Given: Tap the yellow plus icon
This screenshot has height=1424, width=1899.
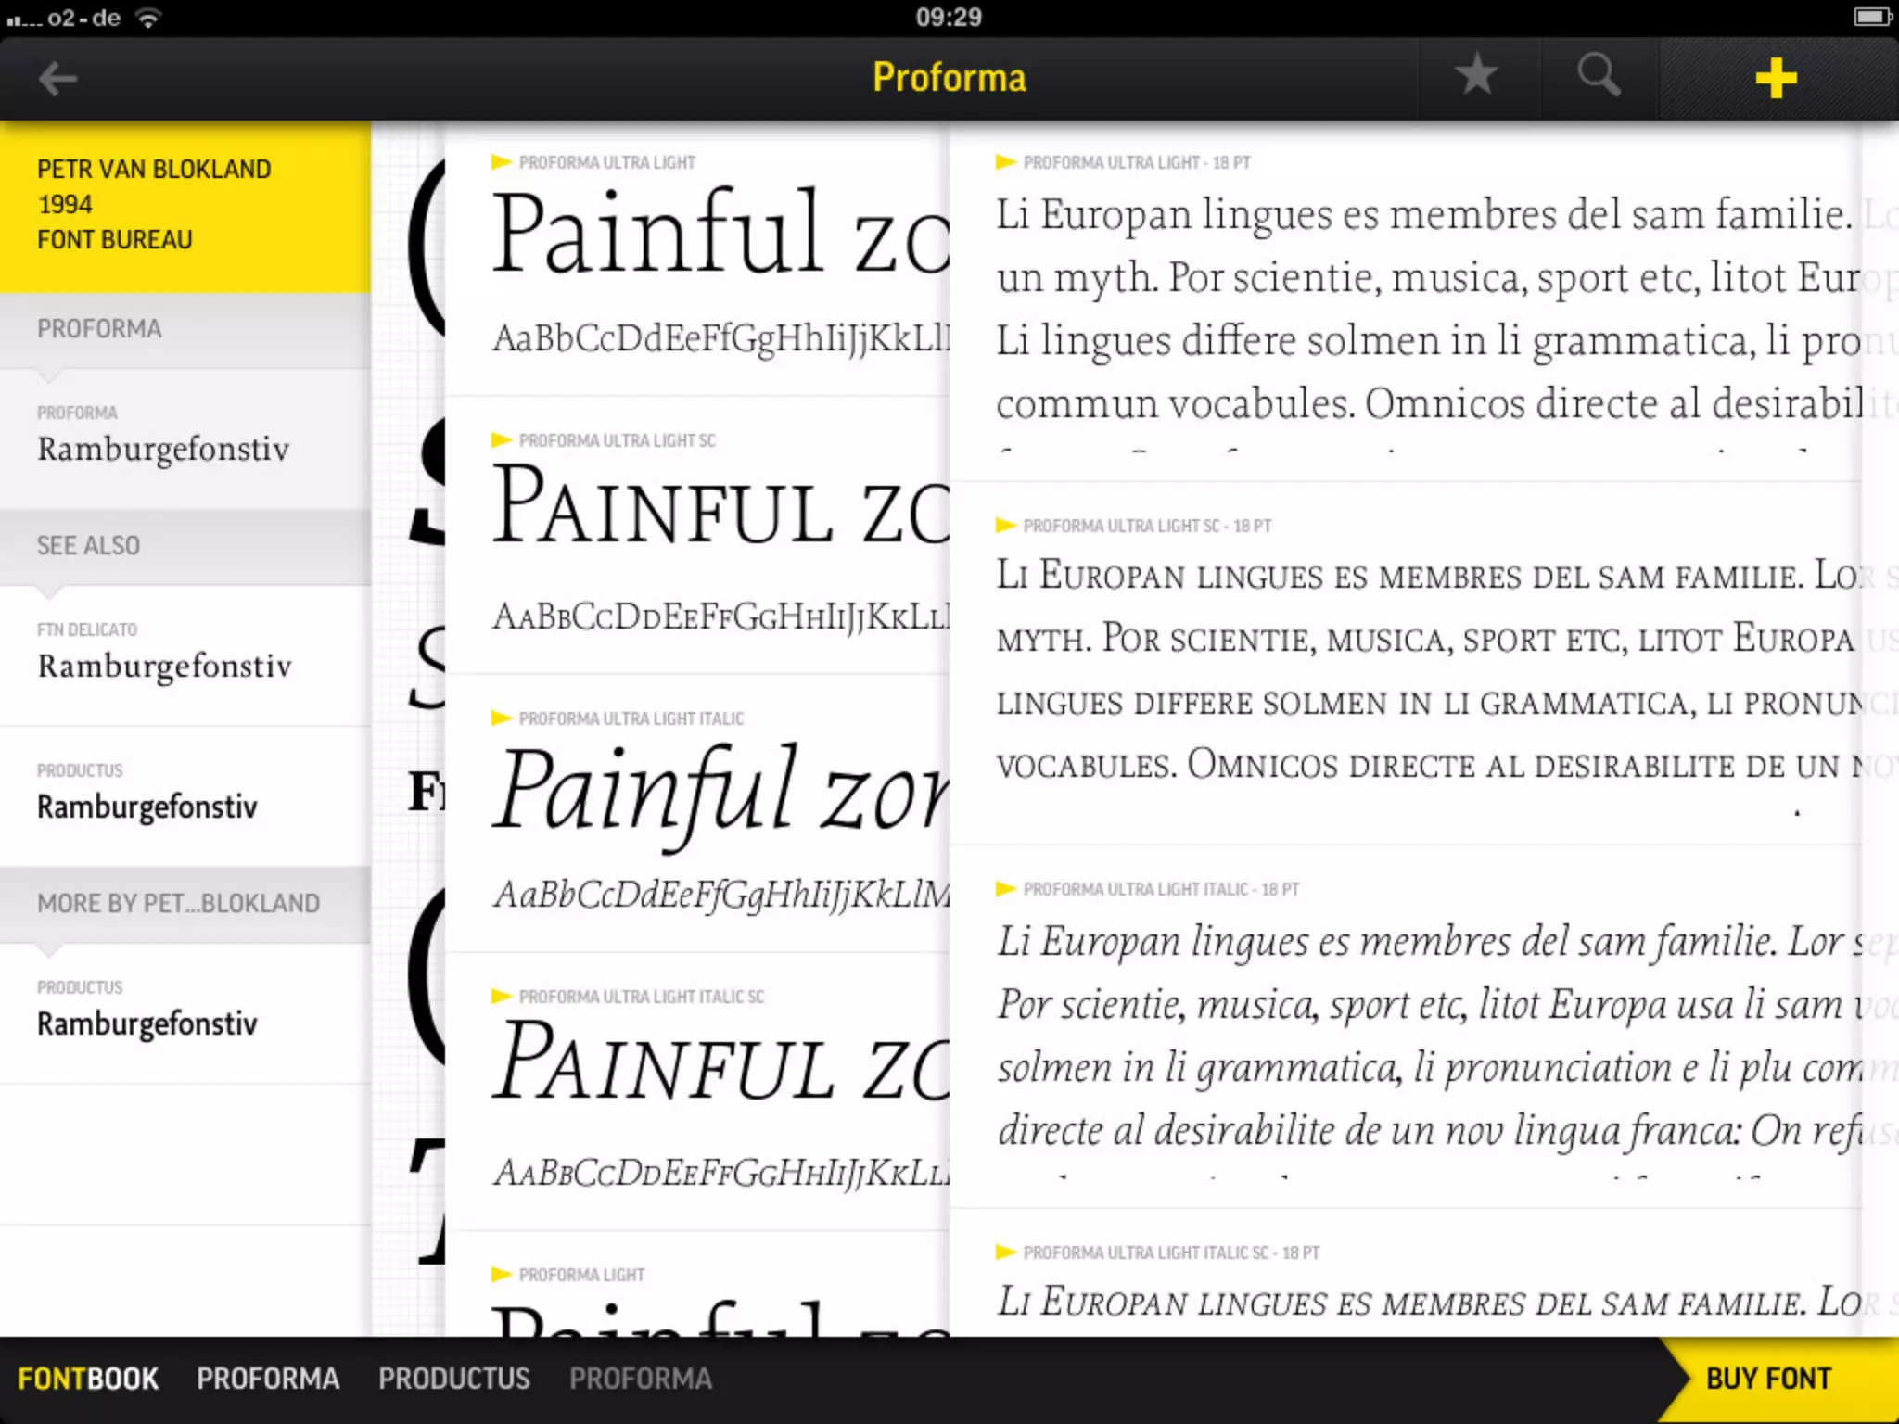Looking at the screenshot, I should pyautogui.click(x=1775, y=79).
